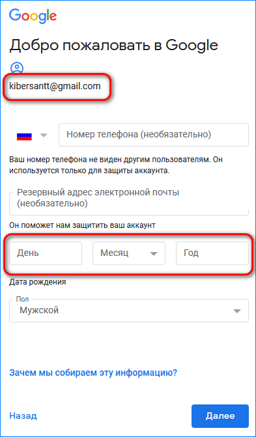Click the Добро пожаловать в Google heading
This screenshot has width=256, height=437.
point(113,45)
